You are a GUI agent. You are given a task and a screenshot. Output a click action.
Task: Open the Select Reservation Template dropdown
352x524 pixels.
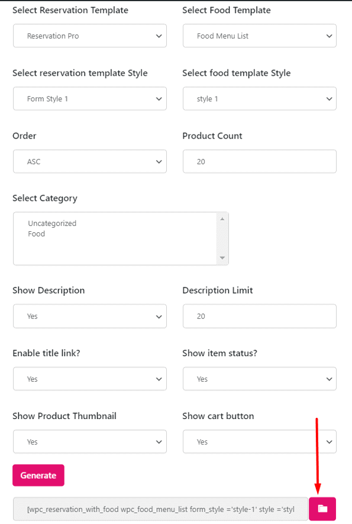click(90, 36)
